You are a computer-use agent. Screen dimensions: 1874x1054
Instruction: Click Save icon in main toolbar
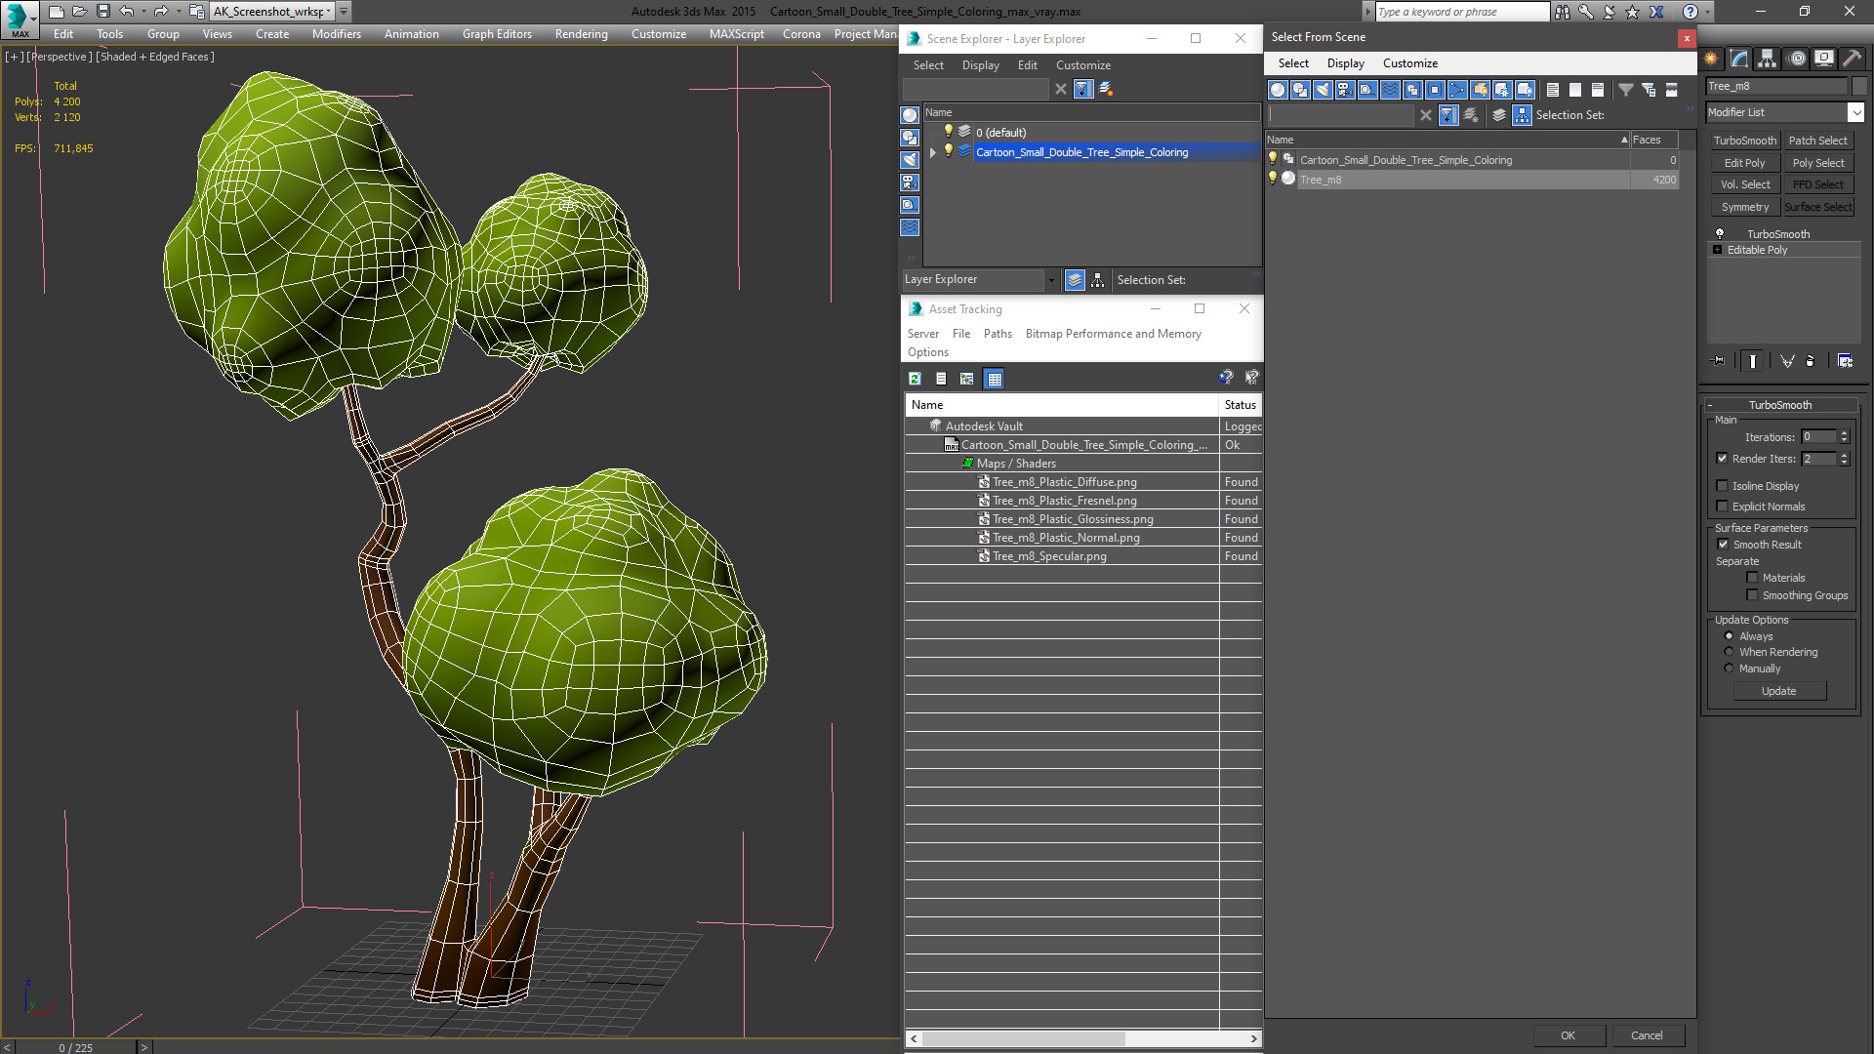(x=102, y=12)
